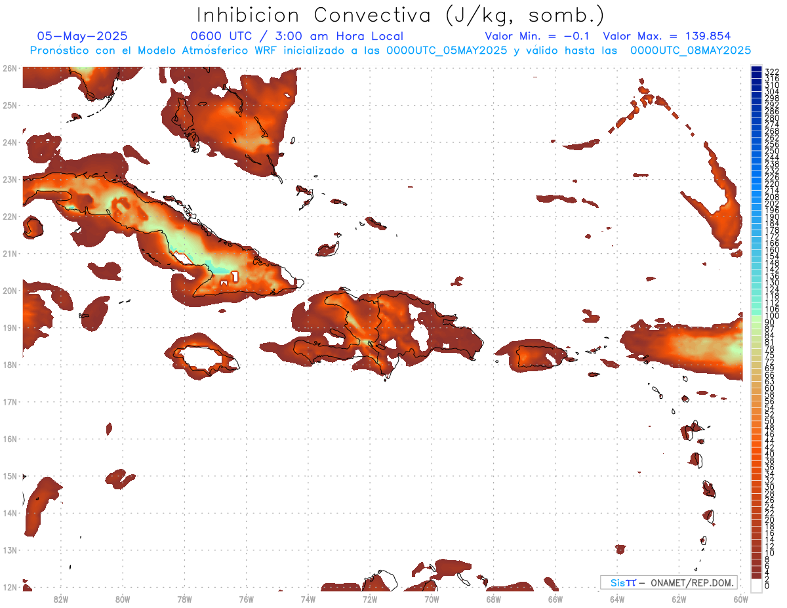This screenshot has width=787, height=608.
Task: Click 'Pronóstico con el Modelo Atmósferico WRF' line
Action: coord(391,51)
